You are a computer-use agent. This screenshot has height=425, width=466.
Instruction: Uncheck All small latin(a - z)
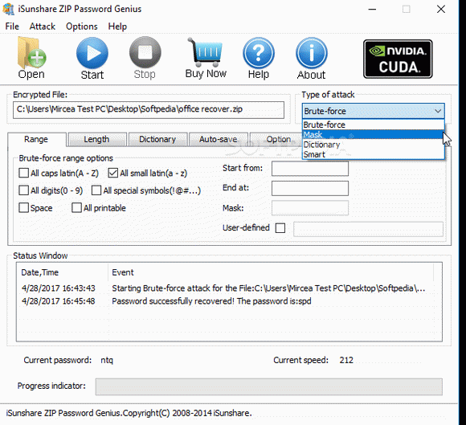click(113, 173)
